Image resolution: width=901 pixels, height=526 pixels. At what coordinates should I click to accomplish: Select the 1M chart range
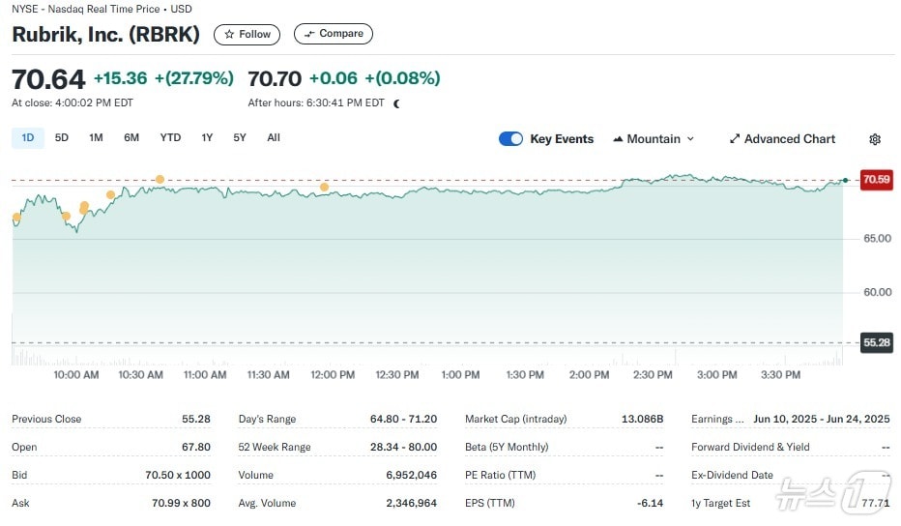point(96,137)
